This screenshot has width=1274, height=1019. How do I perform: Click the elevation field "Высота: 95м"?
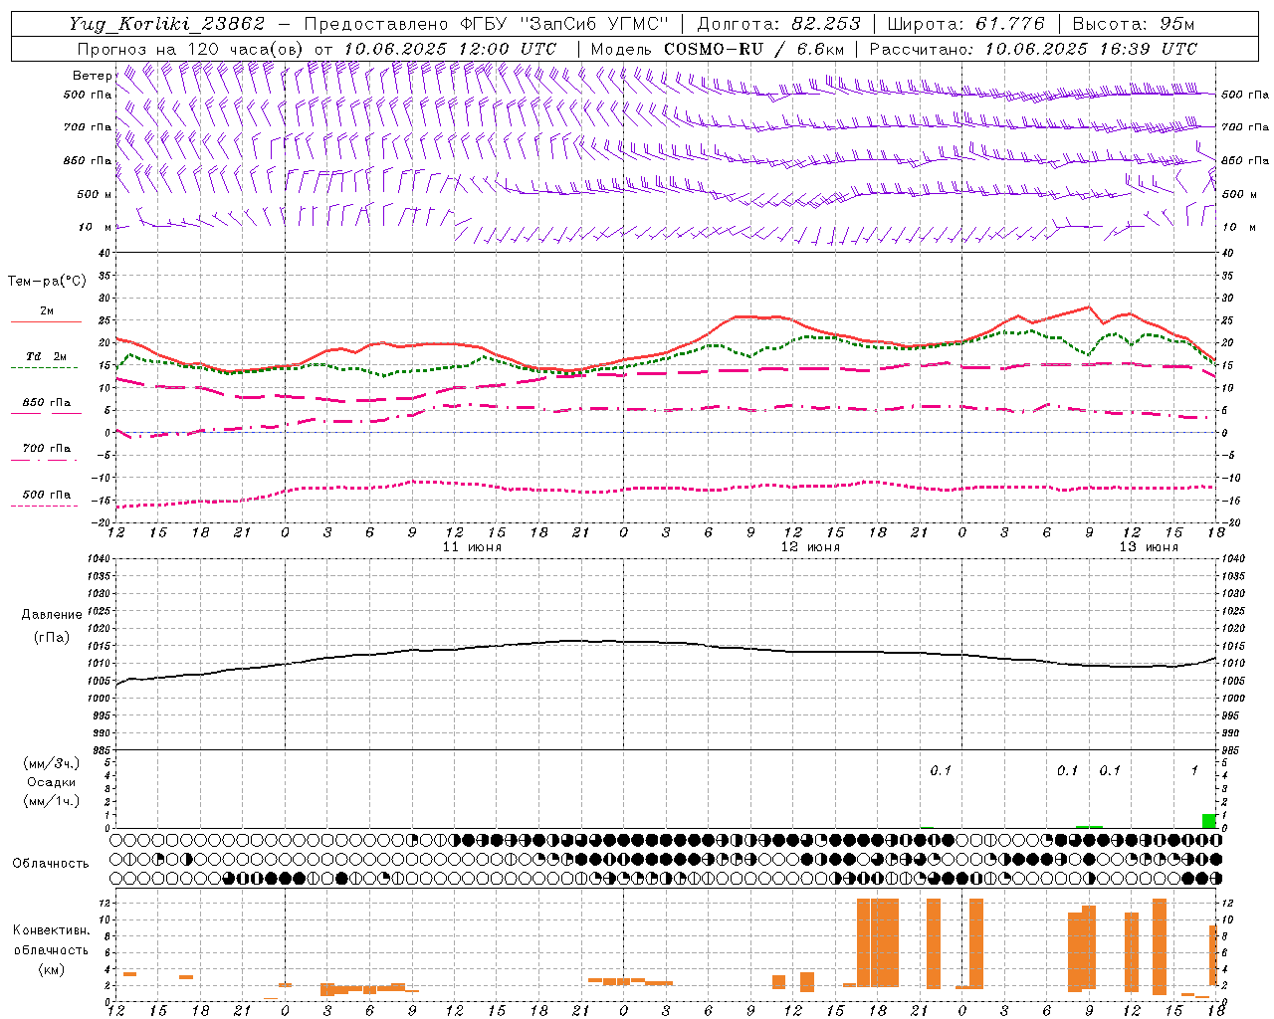coord(1132,24)
